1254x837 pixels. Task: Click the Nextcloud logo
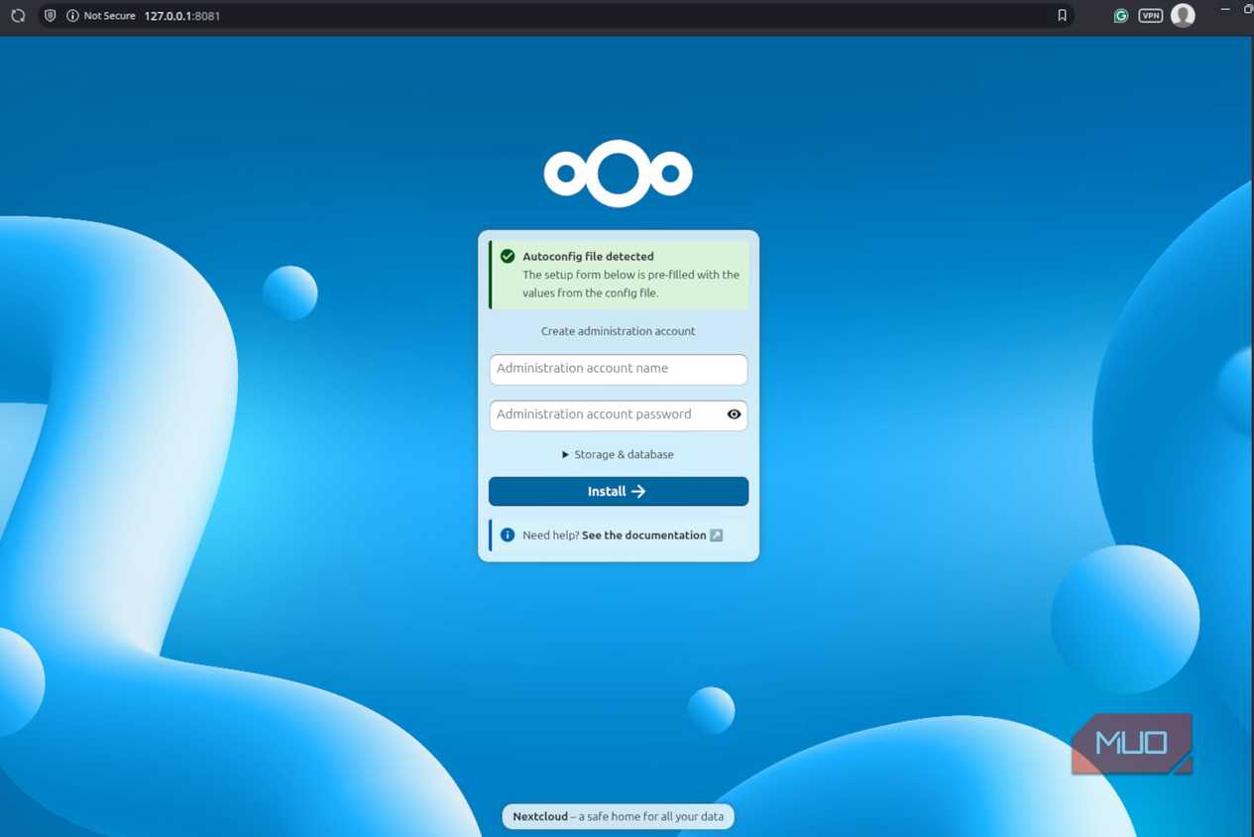tap(618, 174)
